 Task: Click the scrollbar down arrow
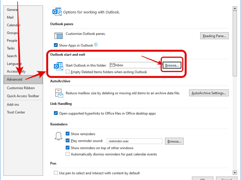pyautogui.click(x=235, y=173)
